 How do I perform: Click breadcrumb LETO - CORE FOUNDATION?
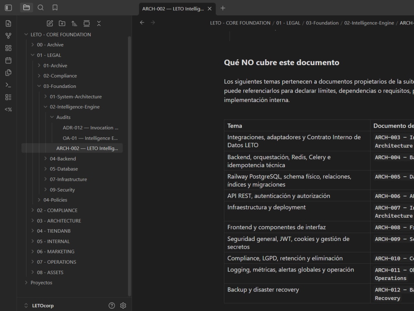point(240,23)
